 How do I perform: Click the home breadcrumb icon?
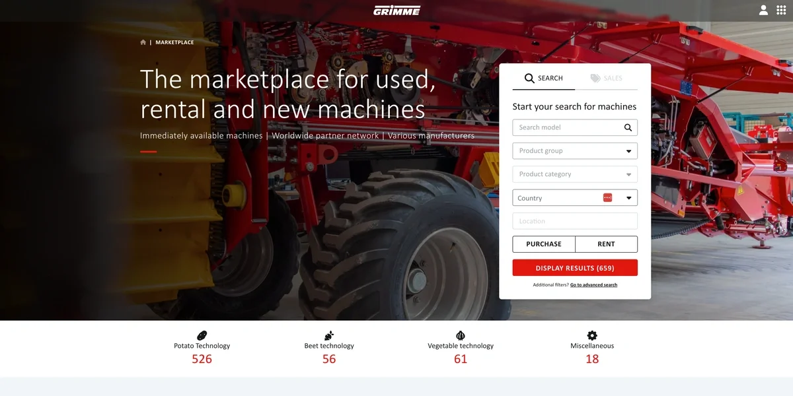click(143, 42)
